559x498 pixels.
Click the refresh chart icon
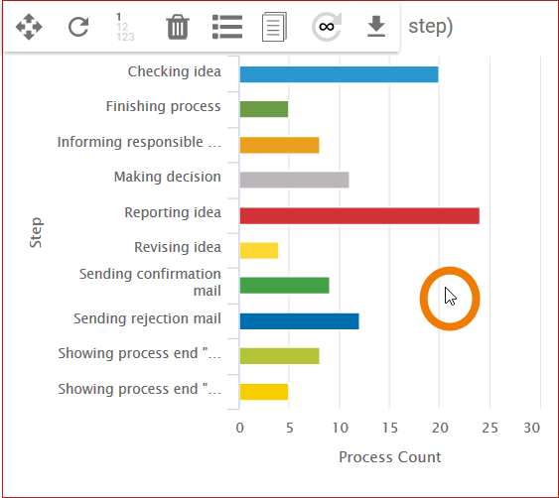click(x=78, y=27)
